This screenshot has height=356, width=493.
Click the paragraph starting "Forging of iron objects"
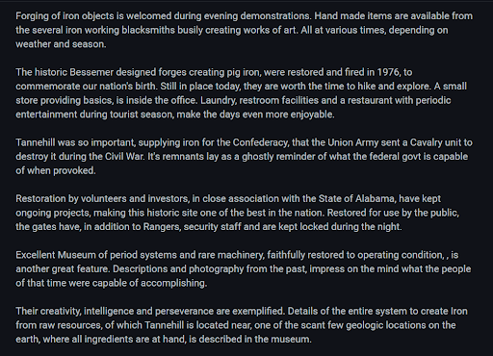click(244, 30)
